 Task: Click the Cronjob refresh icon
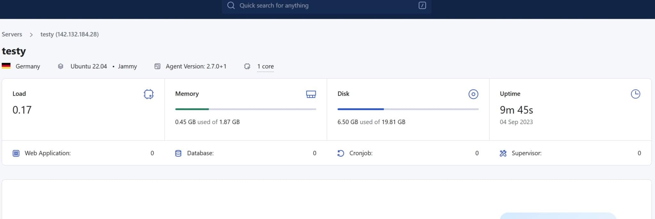341,153
